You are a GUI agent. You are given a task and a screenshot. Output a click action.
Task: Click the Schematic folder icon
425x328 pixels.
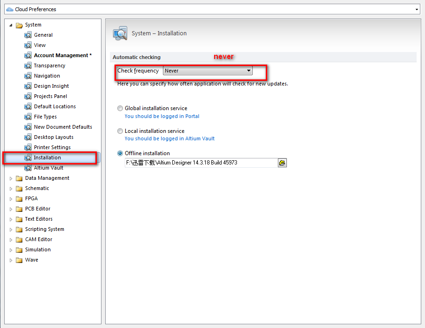(19, 188)
